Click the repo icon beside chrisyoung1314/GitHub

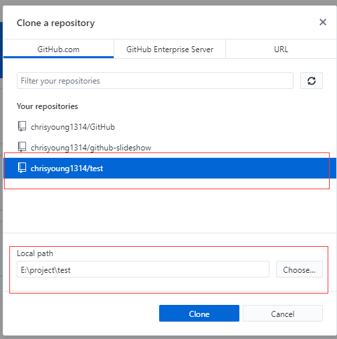(x=22, y=126)
